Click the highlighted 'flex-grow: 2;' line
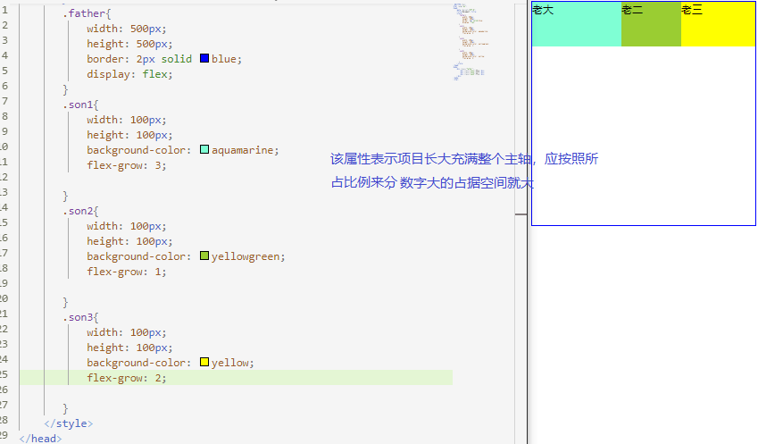The width and height of the screenshot is (783, 444). tap(236, 378)
